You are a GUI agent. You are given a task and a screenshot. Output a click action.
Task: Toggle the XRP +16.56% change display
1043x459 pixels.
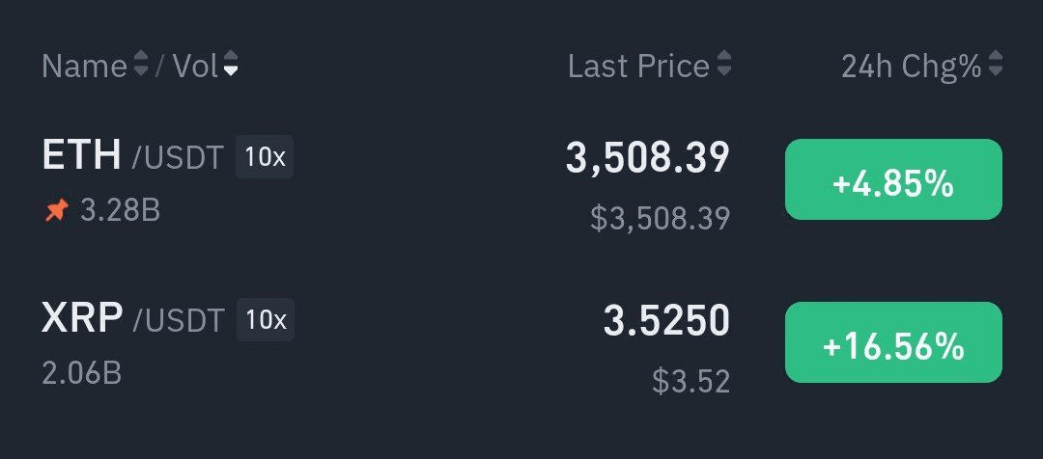(x=893, y=342)
